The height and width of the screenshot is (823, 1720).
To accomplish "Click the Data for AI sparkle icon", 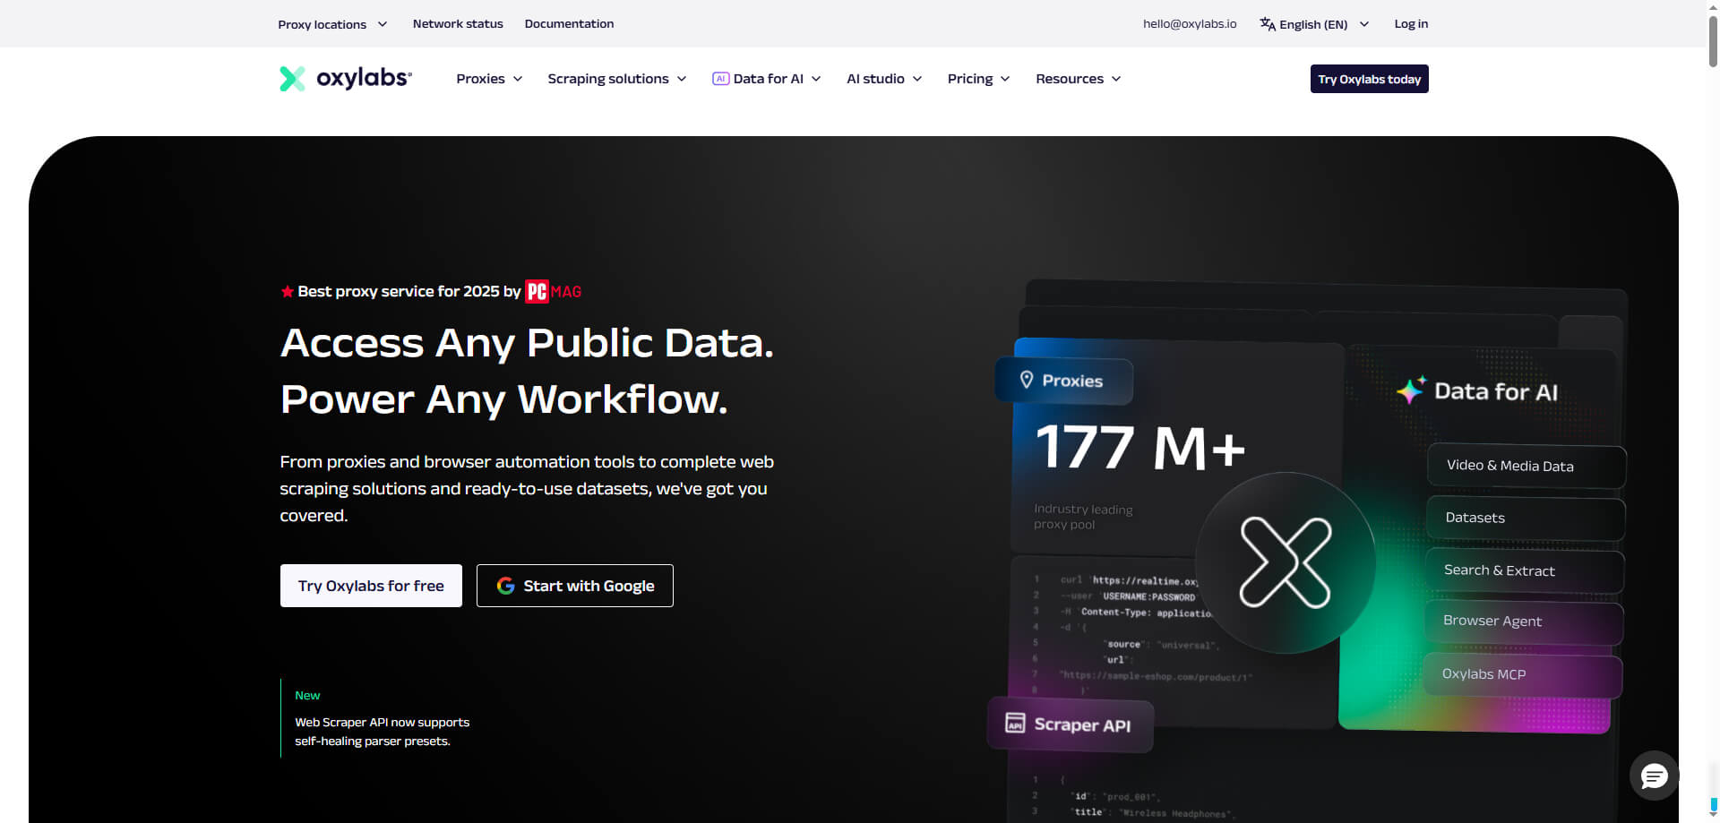I will pos(1412,390).
